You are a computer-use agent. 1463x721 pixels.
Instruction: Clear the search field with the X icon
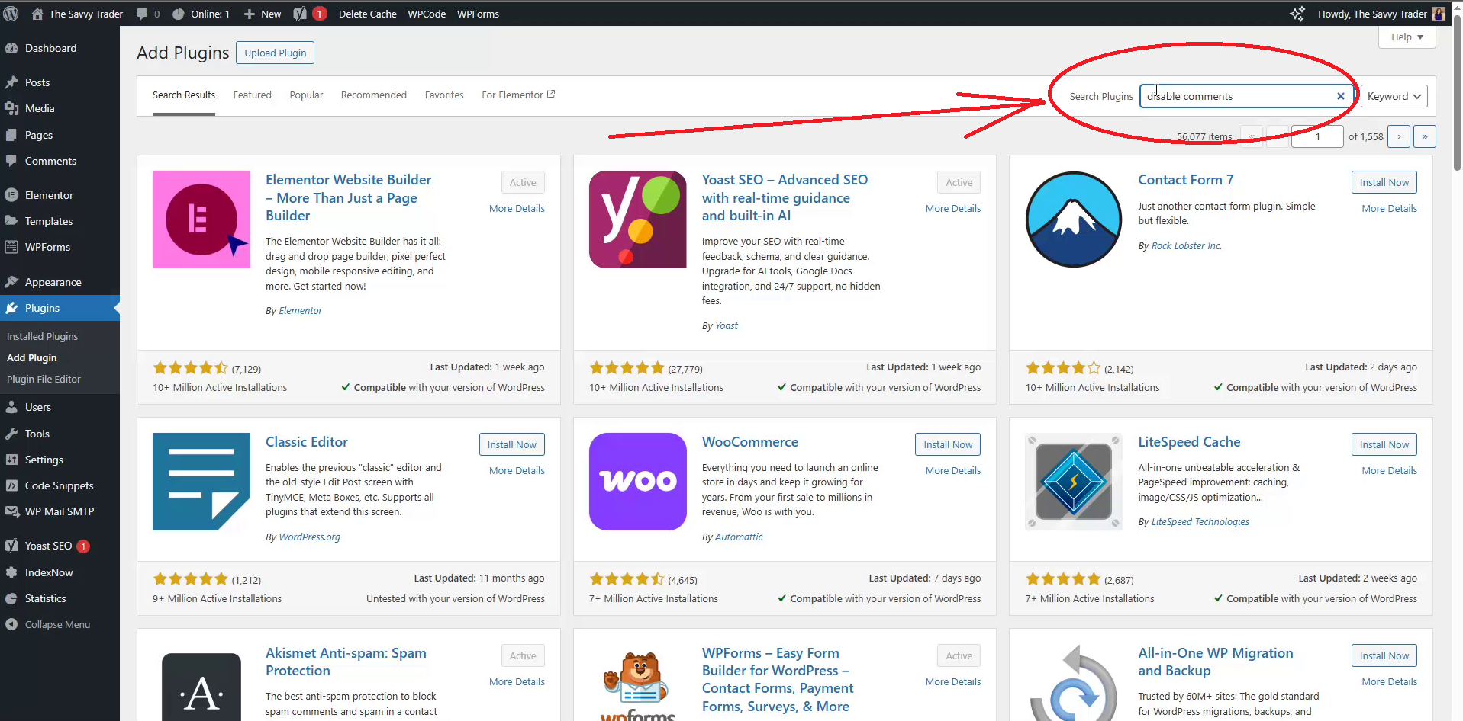[1340, 96]
